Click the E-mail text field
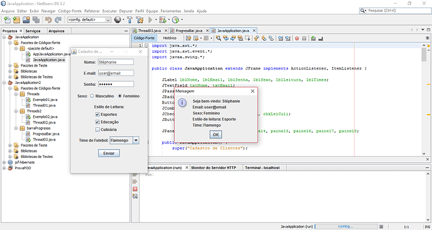Screen dimensions: 432x230 tap(116, 73)
